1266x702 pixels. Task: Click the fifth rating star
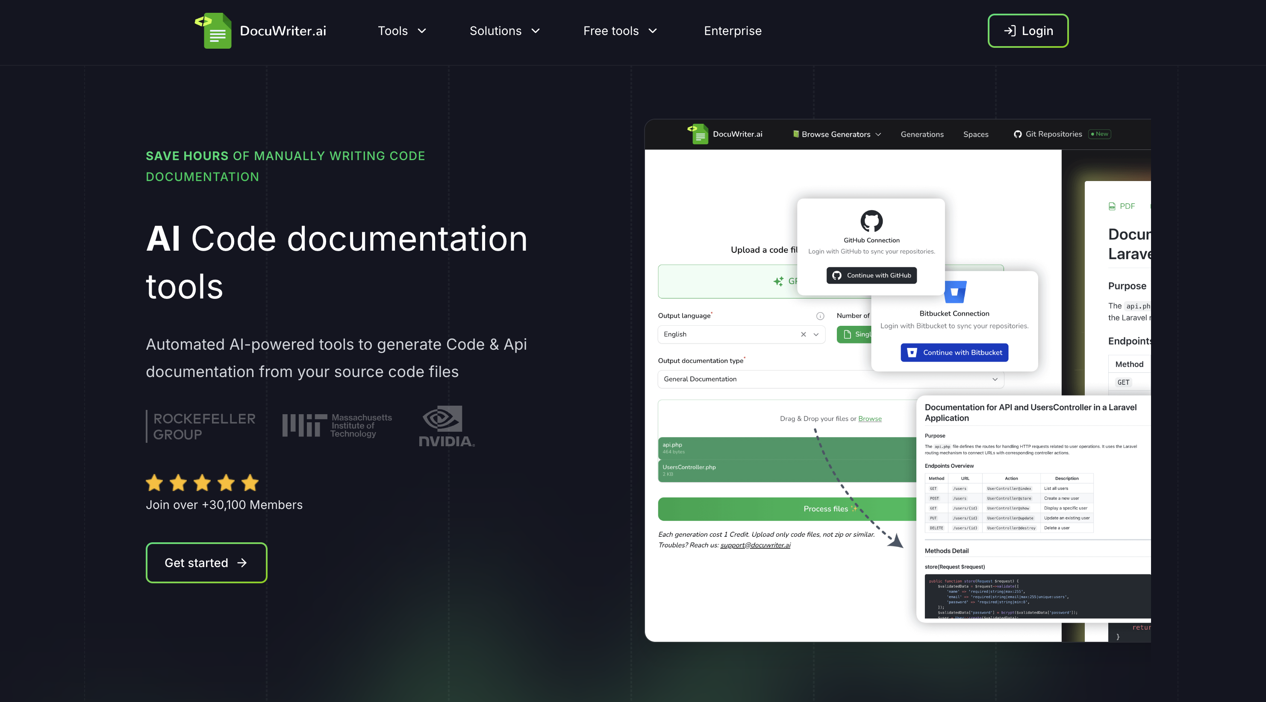pyautogui.click(x=250, y=483)
